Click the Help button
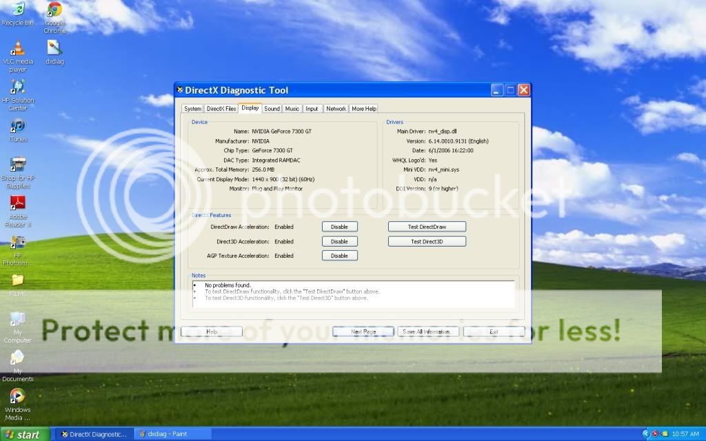 click(212, 331)
